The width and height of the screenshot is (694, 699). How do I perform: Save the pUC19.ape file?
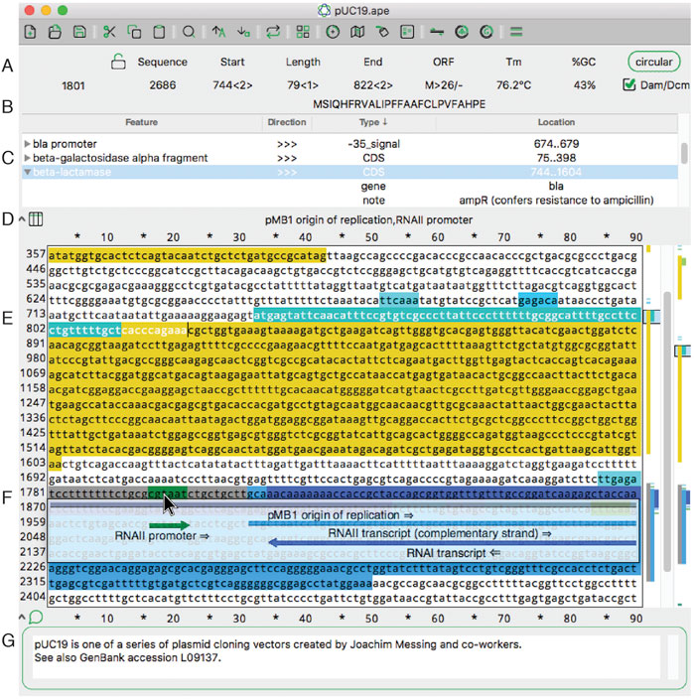pyautogui.click(x=79, y=32)
